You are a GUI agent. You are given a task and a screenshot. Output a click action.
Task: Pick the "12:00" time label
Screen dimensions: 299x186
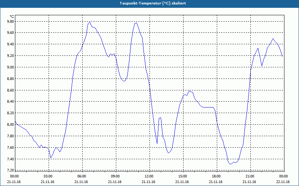[x=149, y=176]
